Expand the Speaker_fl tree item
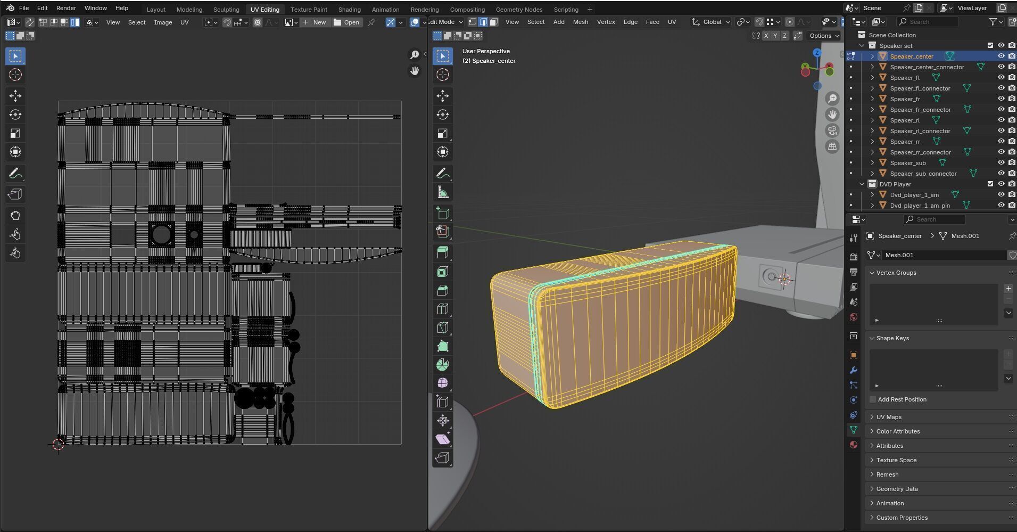 (872, 78)
